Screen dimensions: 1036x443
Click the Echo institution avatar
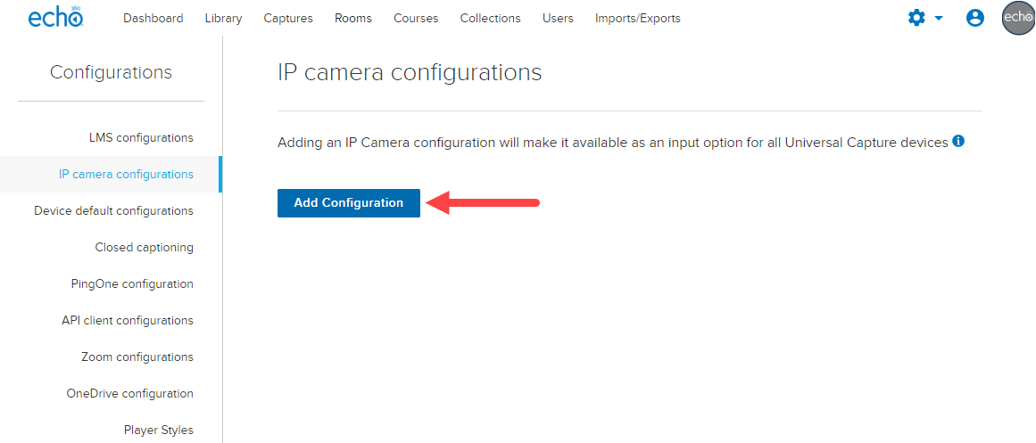pyautogui.click(x=1018, y=18)
